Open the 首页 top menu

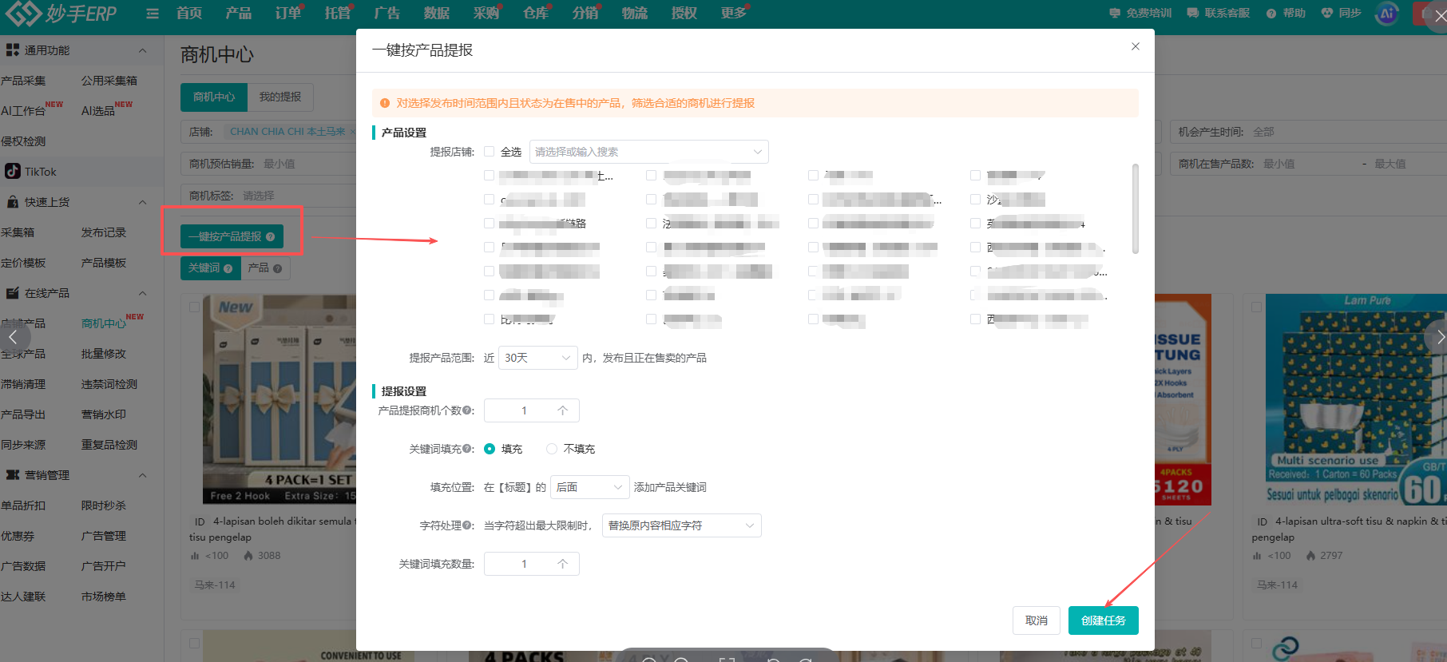189,14
